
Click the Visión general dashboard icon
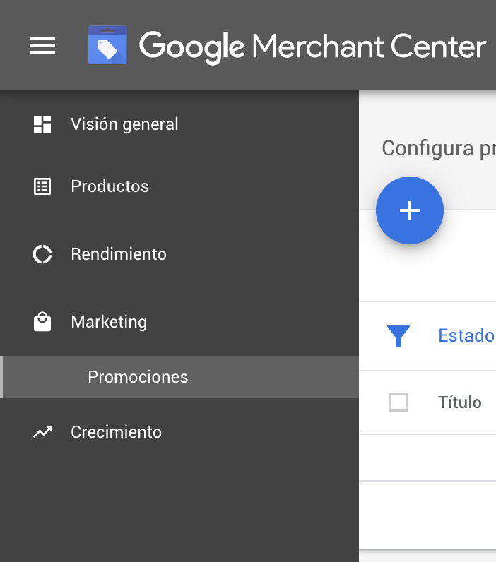pyautogui.click(x=42, y=124)
